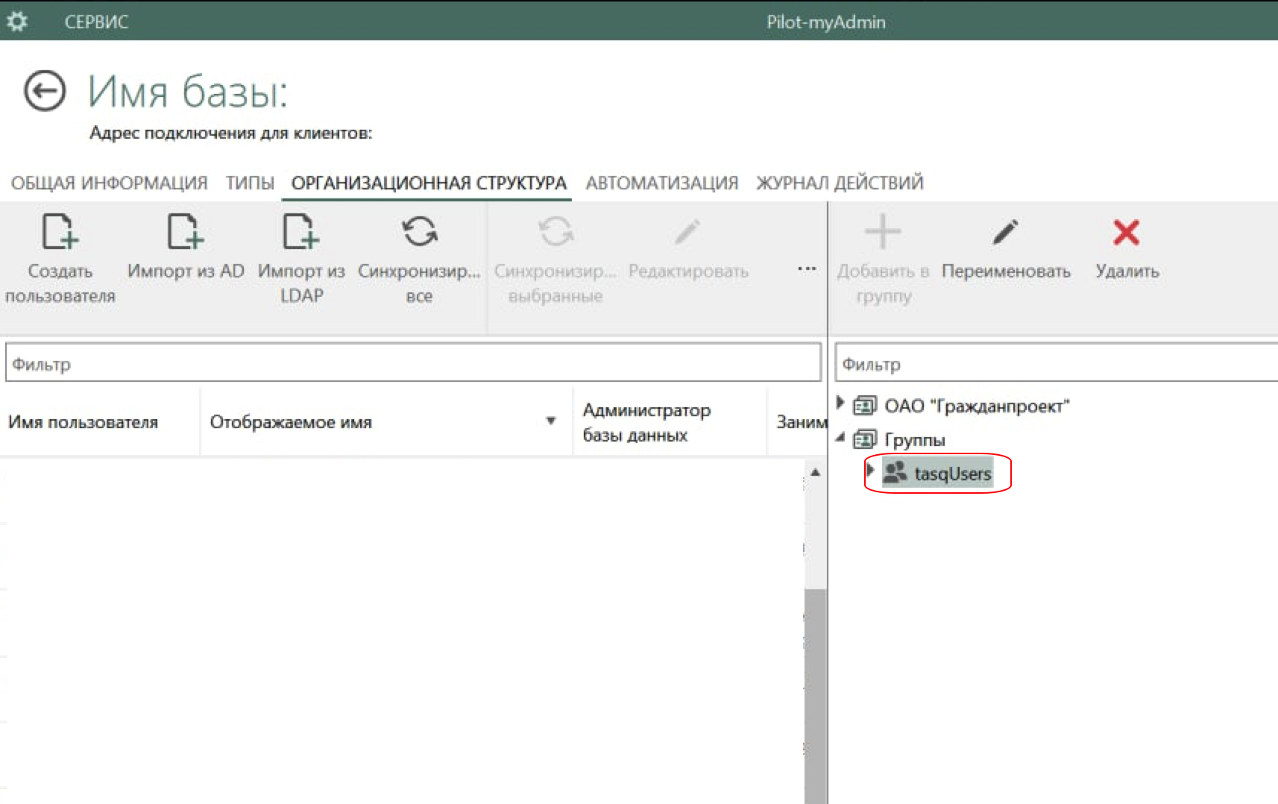1278x804 pixels.
Task: Click the left users Фильтр input field
Action: click(x=413, y=364)
